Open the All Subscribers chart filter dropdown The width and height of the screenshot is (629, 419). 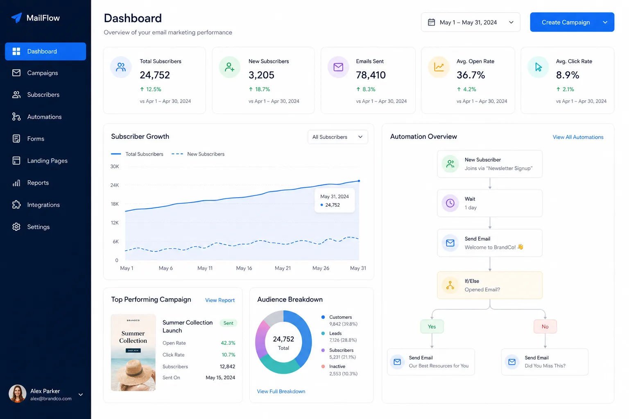tap(338, 137)
